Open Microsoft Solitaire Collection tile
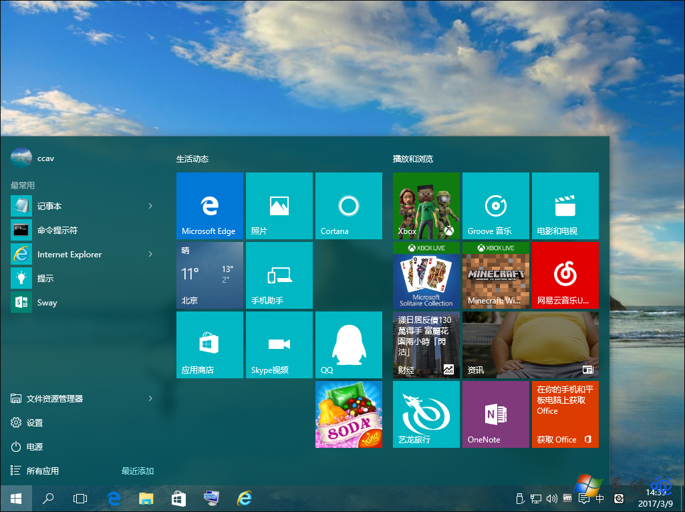685x512 pixels. (x=426, y=275)
